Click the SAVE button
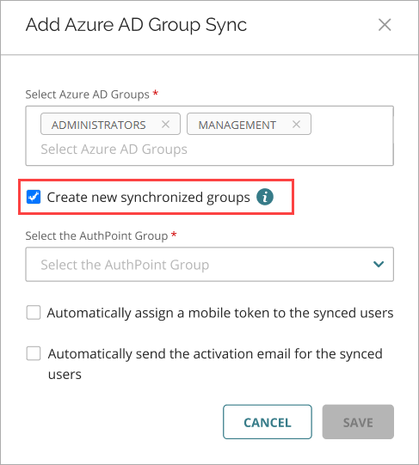This screenshot has height=465, width=419. click(x=358, y=422)
